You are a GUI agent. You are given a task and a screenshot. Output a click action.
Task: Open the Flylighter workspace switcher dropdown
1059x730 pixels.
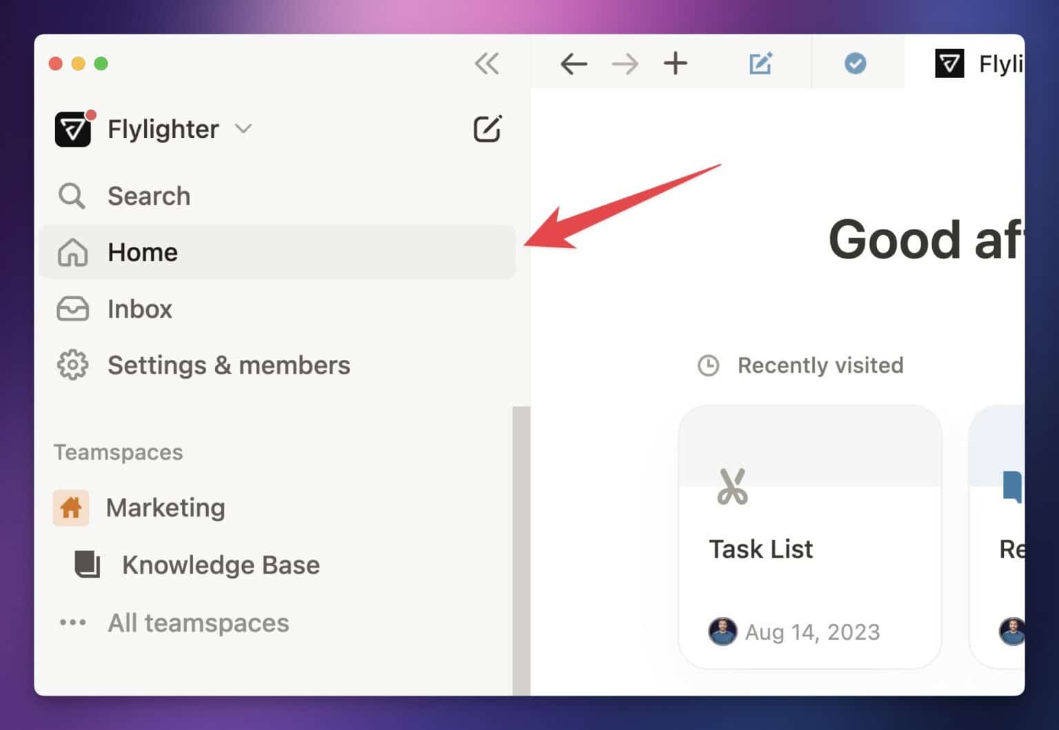[x=243, y=129]
